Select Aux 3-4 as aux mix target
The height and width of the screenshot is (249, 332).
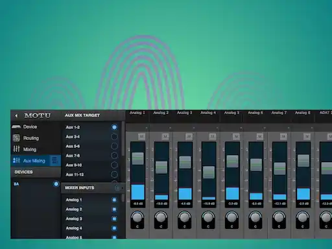(114, 137)
